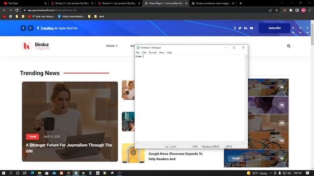Open the Windows Start menu
Image resolution: width=314 pixels, height=176 pixels.
coord(3,173)
